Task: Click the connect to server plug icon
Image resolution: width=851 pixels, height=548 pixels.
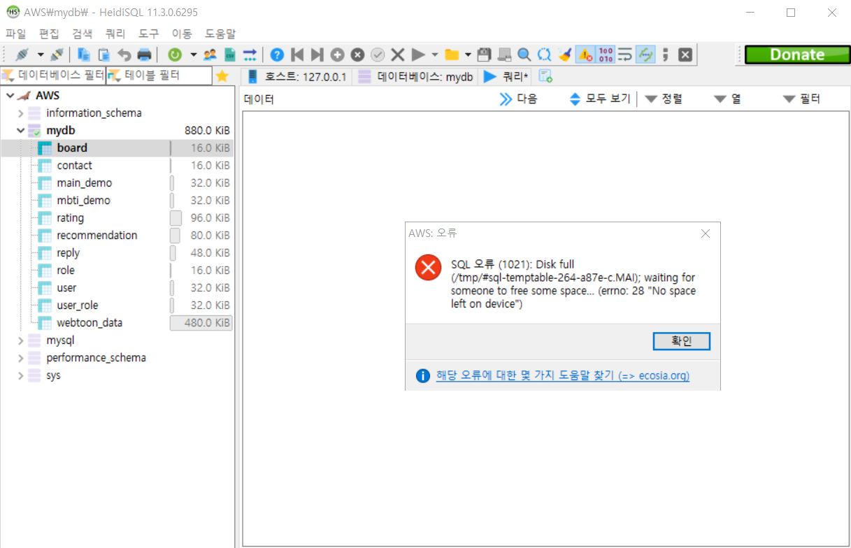Action: coord(22,55)
